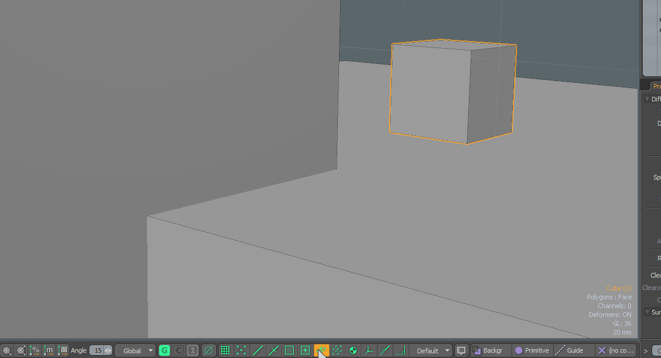The width and height of the screenshot is (661, 358).
Task: Click the Primitive button
Action: click(x=532, y=350)
